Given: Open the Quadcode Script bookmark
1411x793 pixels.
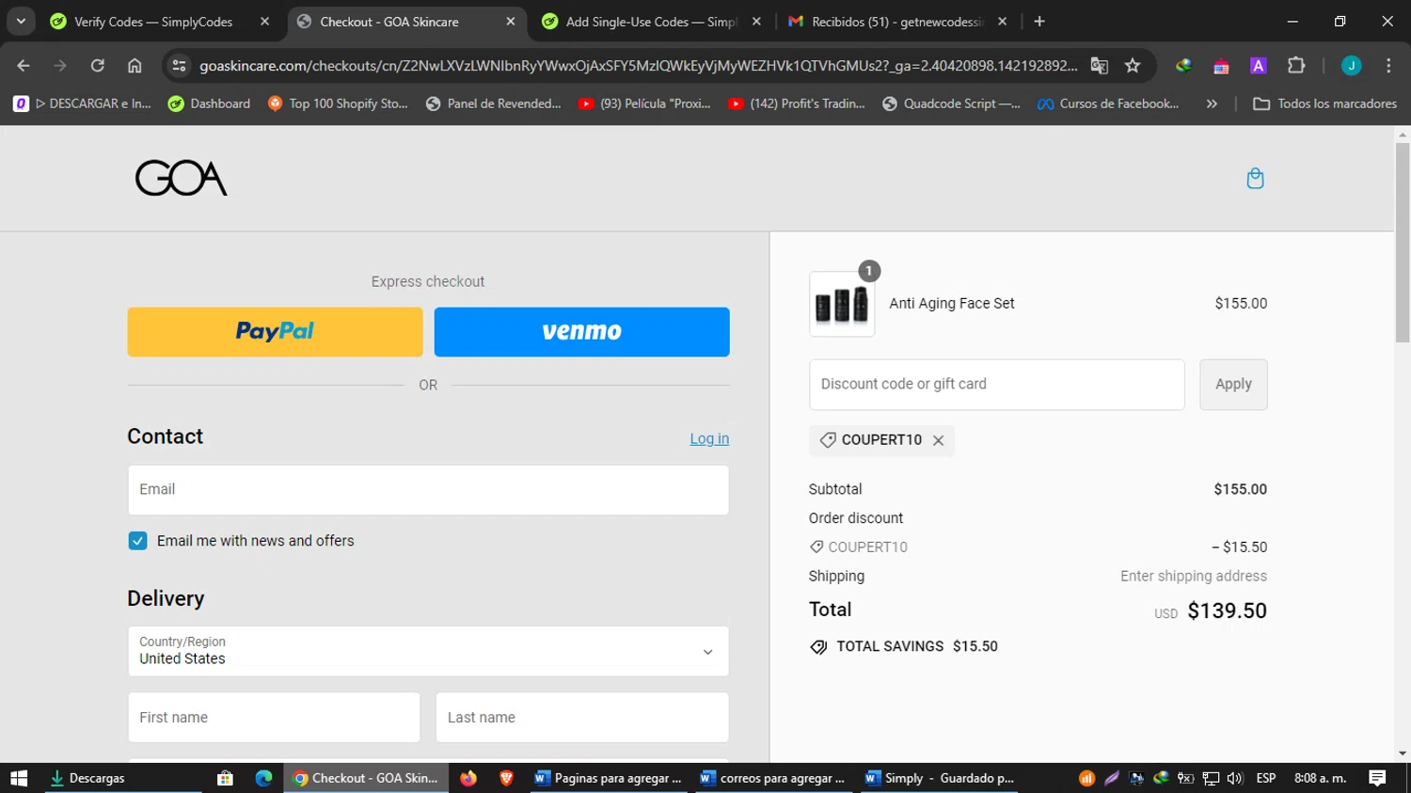Looking at the screenshot, I should click(951, 103).
